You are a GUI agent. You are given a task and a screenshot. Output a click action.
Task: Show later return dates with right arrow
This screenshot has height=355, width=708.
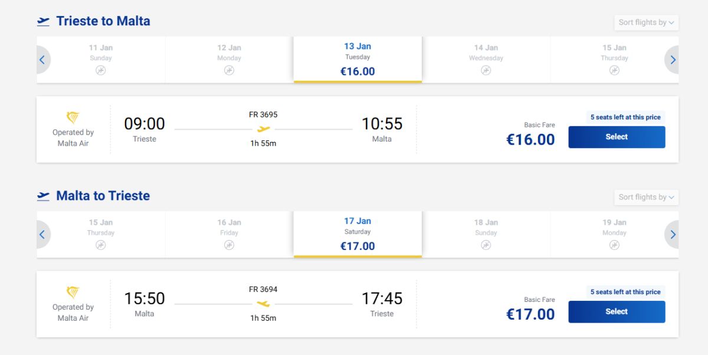pos(673,234)
